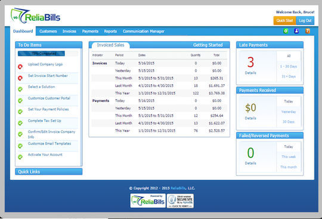Click green check icon beside Select a Solution
This screenshot has width=322, height=219.
tap(20, 89)
